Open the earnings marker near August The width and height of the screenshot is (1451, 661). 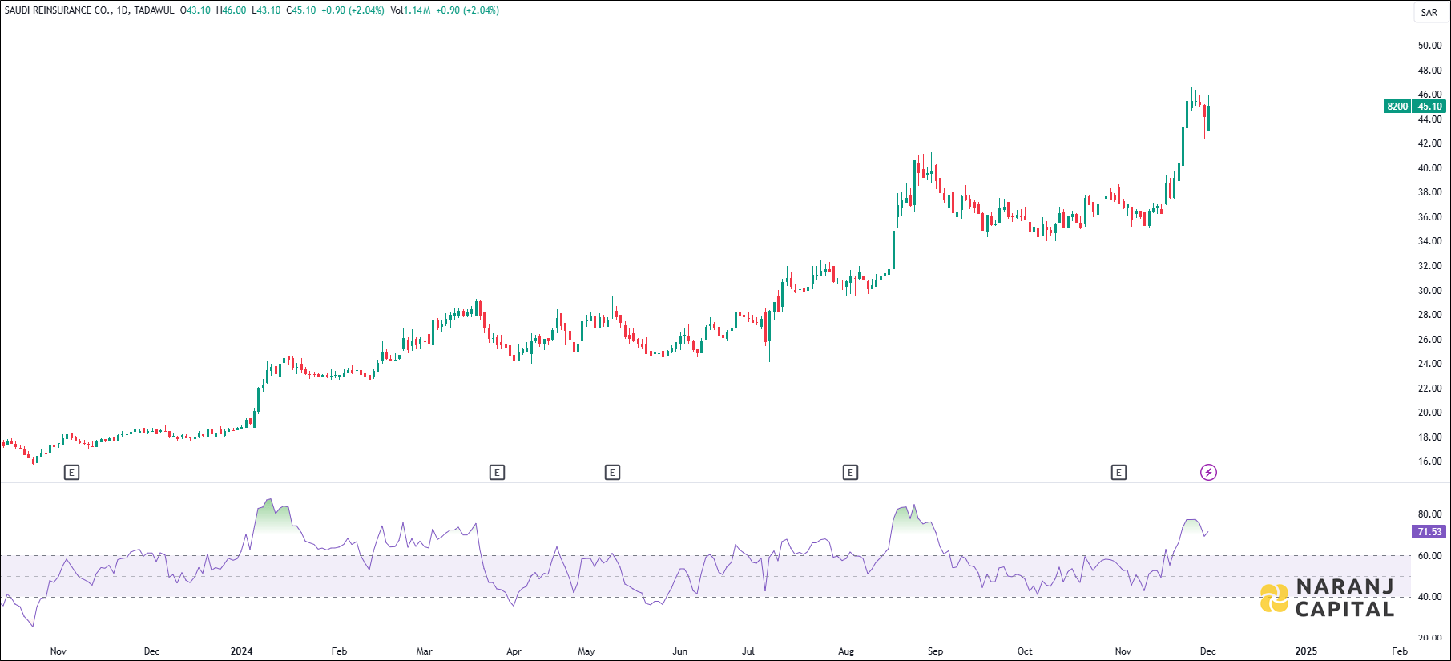tap(850, 473)
